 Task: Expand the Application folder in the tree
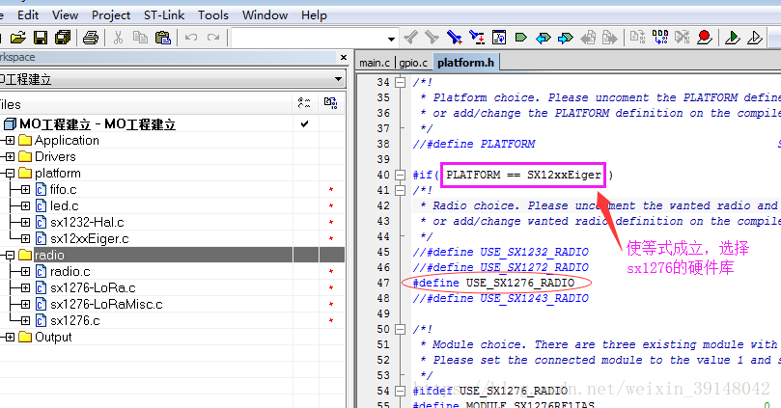click(x=10, y=140)
